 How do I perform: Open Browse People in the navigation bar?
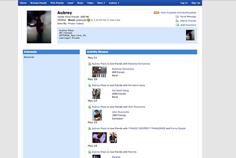(x=38, y=3)
